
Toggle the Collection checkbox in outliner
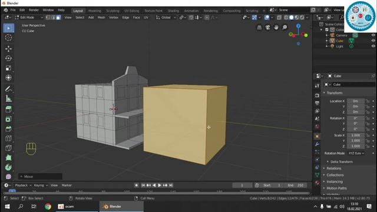click(x=327, y=29)
